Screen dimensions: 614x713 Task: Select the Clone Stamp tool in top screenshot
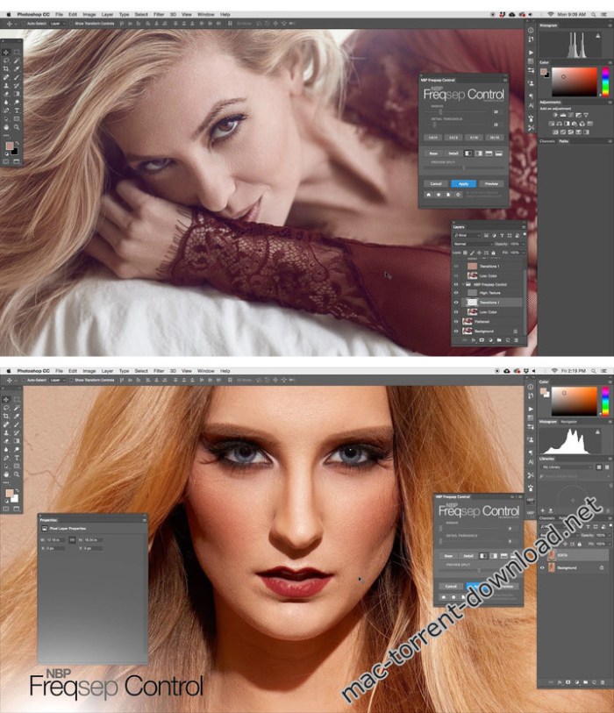click(x=6, y=85)
